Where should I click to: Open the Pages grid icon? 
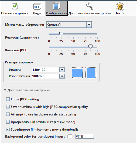coord(37,6)
